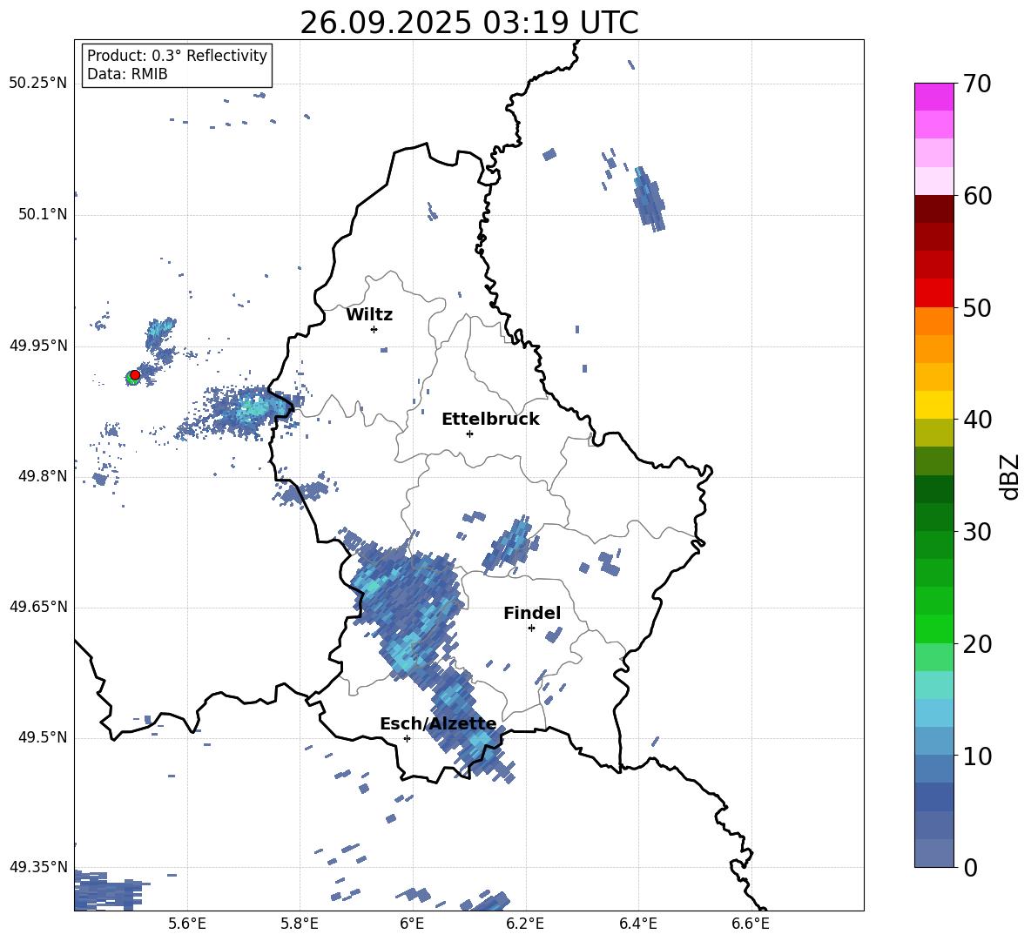This screenshot has height=941, width=1031.
Task: Click the 50.1°N latitude label
Action: point(43,215)
